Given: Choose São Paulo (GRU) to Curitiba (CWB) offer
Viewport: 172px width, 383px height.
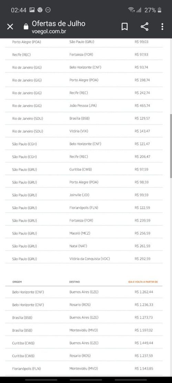Looking at the screenshot, I should [x=84, y=169].
